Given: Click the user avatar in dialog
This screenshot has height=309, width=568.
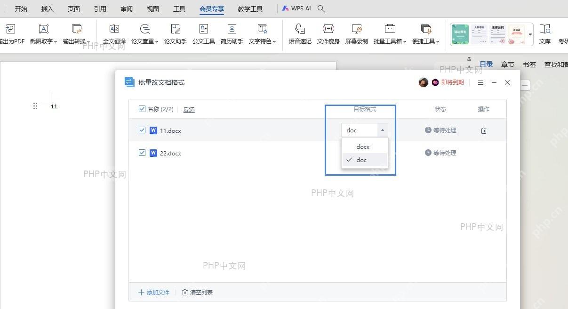Looking at the screenshot, I should point(424,82).
